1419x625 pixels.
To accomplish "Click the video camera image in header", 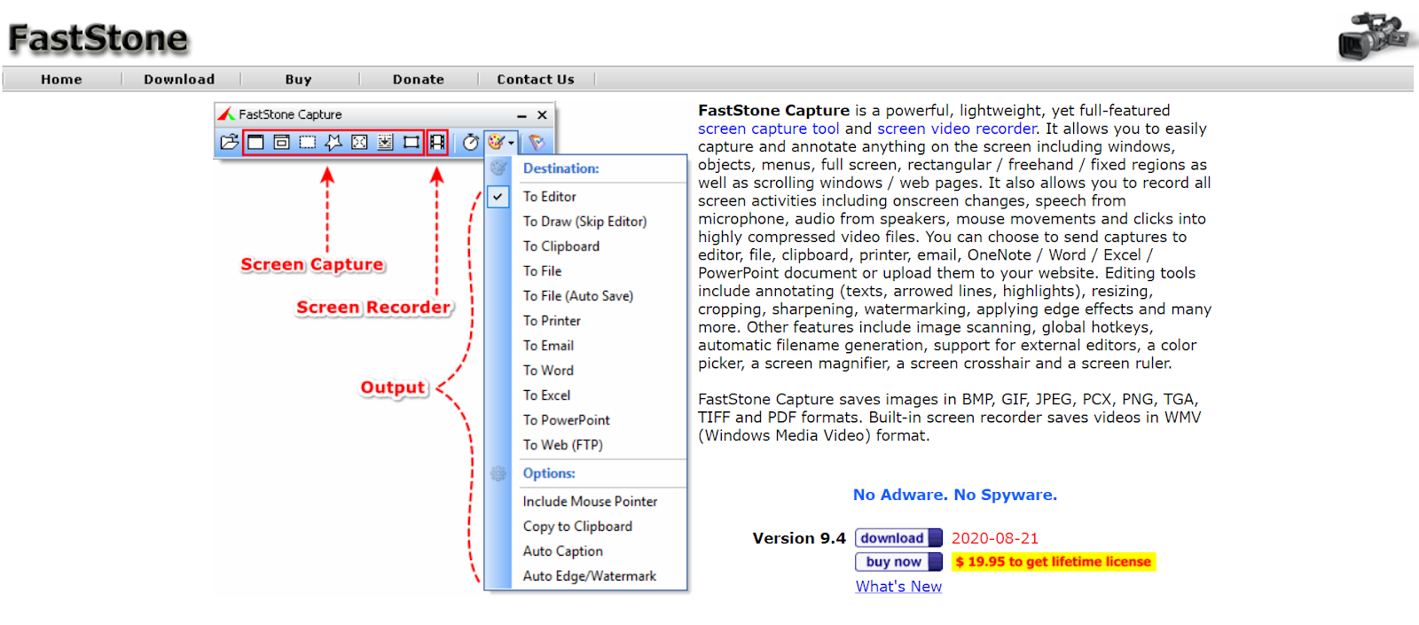I will [x=1374, y=35].
